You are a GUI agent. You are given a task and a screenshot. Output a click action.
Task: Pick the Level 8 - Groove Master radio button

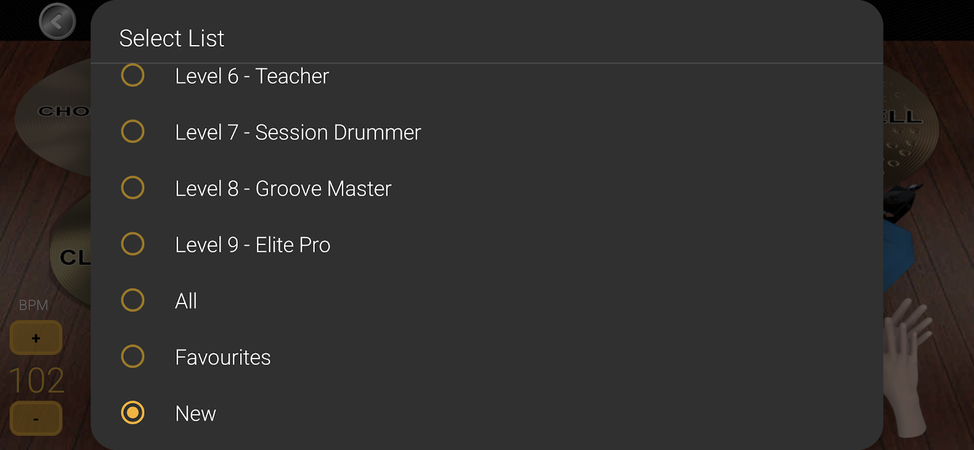pyautogui.click(x=133, y=188)
